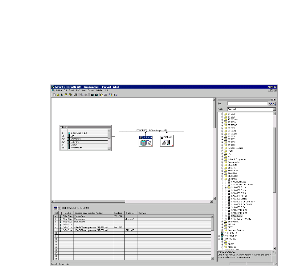This screenshot has width=290, height=266.
Task: Open the Profile dropdown showing Standard
Action: (x=274, y=109)
